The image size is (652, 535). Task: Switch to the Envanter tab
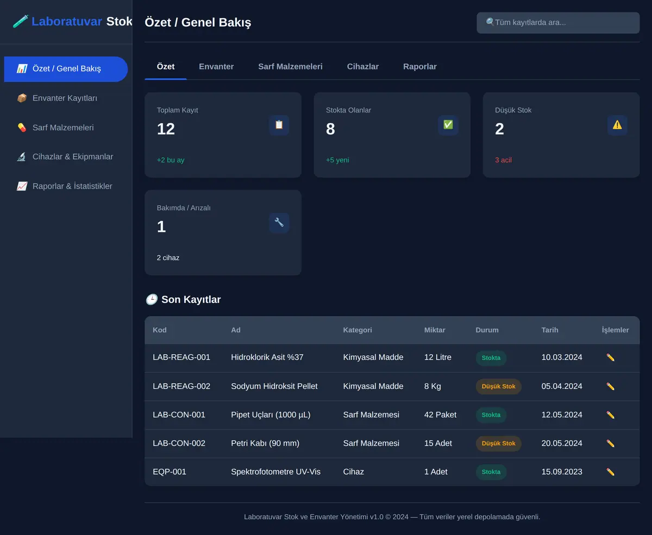point(216,66)
